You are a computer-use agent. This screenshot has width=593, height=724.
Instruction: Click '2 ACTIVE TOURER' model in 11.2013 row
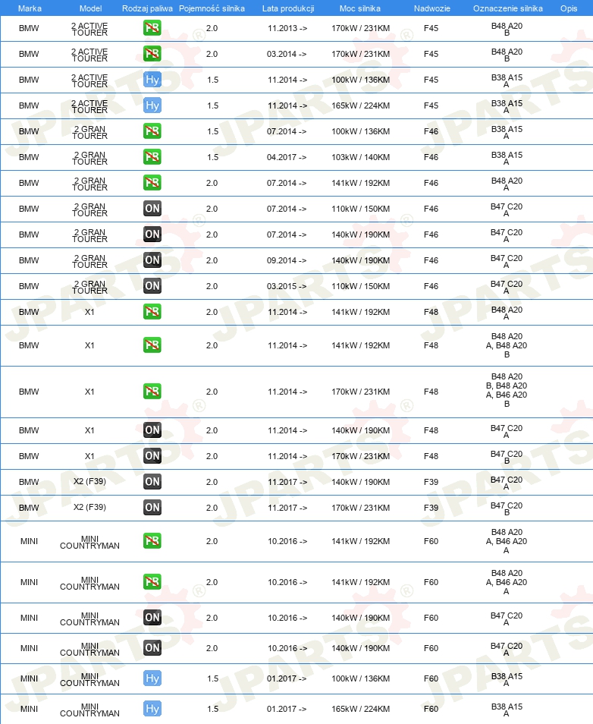[89, 30]
